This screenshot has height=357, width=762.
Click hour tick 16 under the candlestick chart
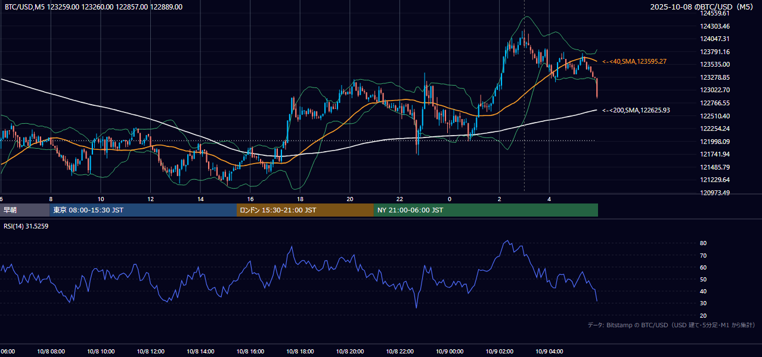pyautogui.click(x=250, y=199)
